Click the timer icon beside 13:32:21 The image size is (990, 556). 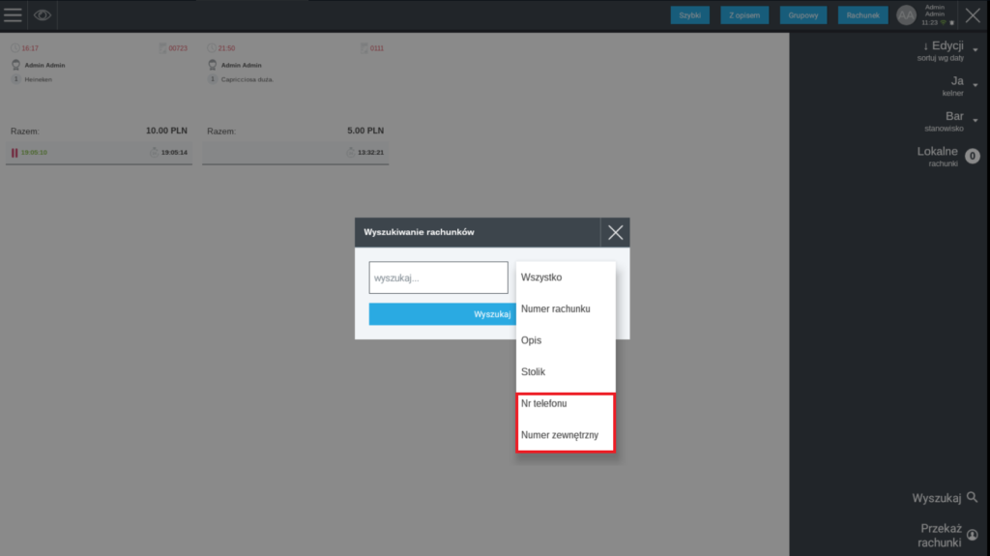point(350,152)
